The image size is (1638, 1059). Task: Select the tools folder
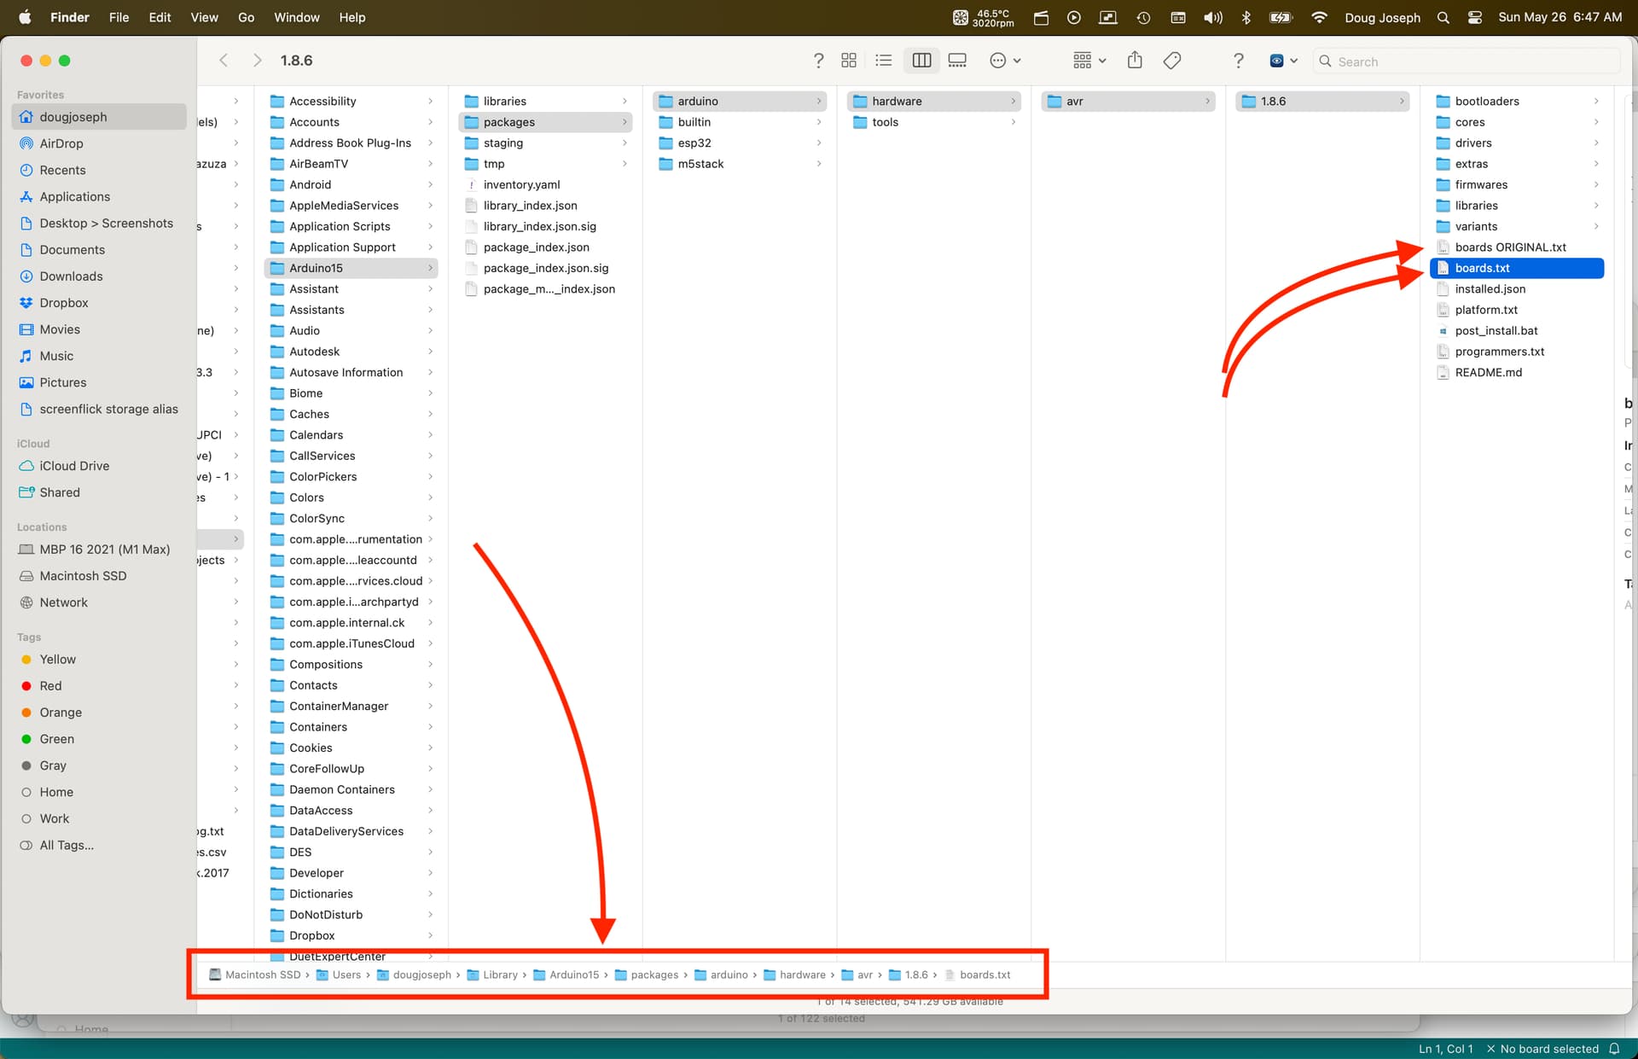pyautogui.click(x=934, y=122)
